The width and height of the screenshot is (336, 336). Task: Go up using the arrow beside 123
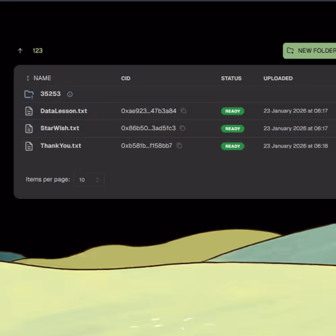click(20, 51)
